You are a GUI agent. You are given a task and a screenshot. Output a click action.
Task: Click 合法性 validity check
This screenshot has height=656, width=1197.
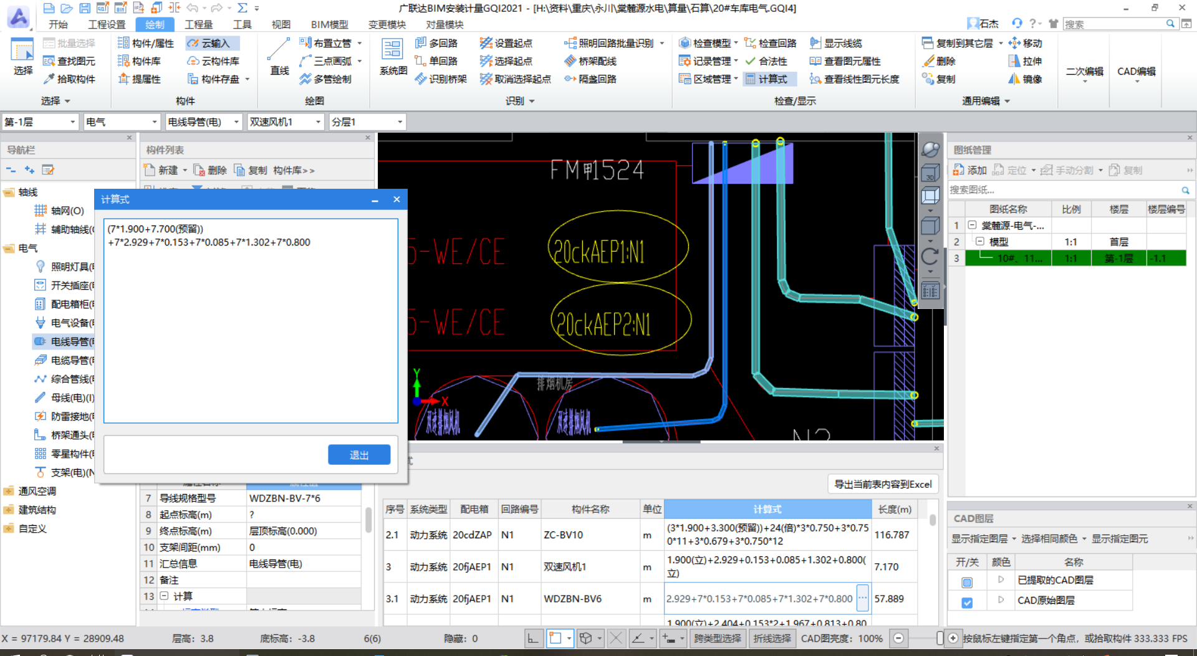pyautogui.click(x=766, y=61)
